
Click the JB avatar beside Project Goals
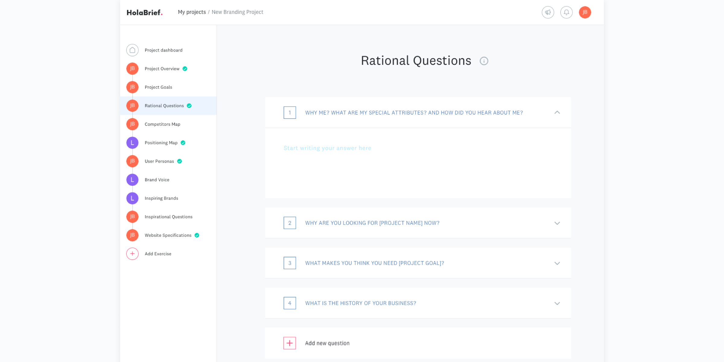coord(132,87)
